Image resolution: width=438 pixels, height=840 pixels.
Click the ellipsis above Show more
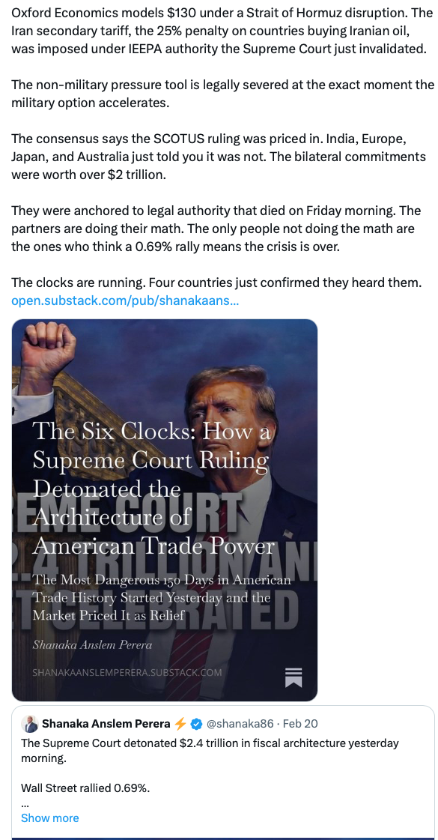tap(25, 805)
